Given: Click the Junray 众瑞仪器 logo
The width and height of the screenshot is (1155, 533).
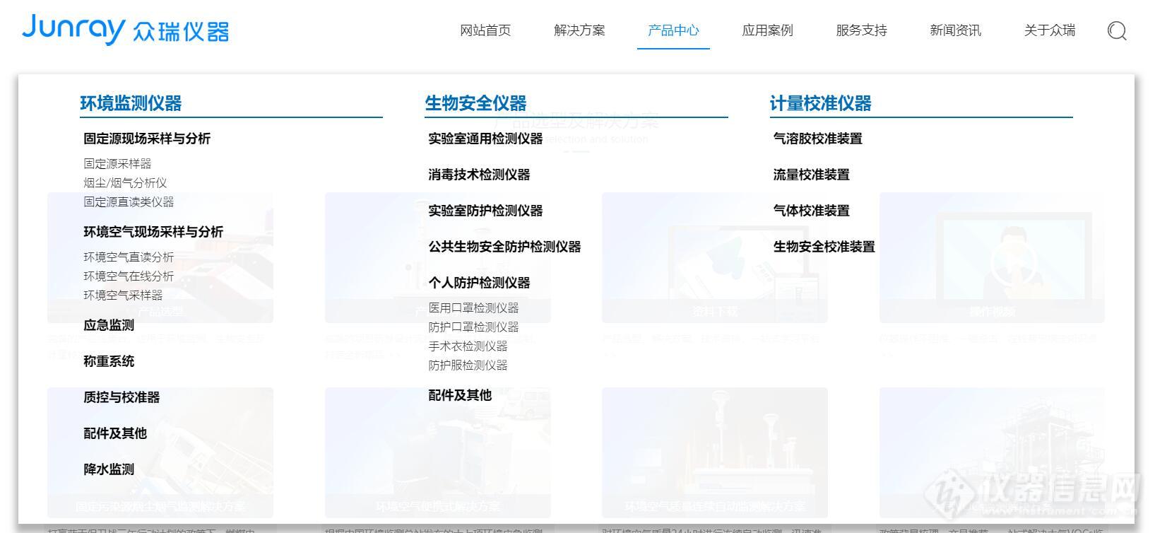Looking at the screenshot, I should click(x=125, y=30).
